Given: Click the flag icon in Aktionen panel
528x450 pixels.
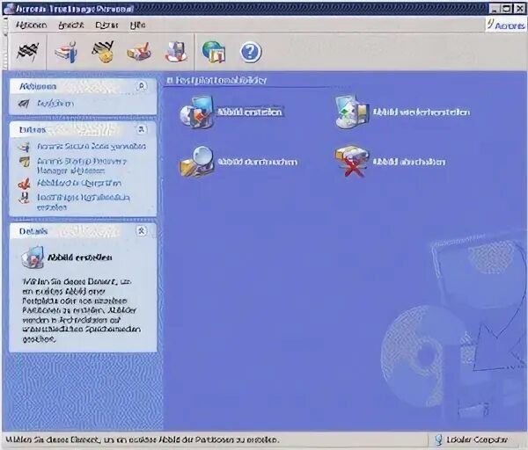Looking at the screenshot, I should (24, 103).
